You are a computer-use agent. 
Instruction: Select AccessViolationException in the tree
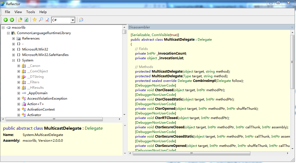coord(47,99)
